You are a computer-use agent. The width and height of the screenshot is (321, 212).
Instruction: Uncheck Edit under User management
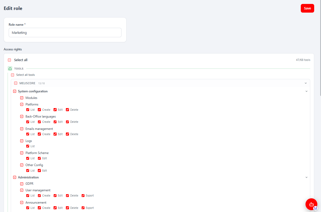[55, 195]
